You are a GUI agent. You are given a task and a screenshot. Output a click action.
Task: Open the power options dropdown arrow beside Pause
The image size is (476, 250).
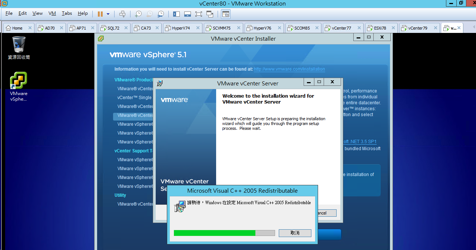coord(108,14)
